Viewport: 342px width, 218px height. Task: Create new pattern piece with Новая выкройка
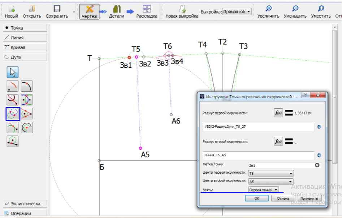(182, 11)
